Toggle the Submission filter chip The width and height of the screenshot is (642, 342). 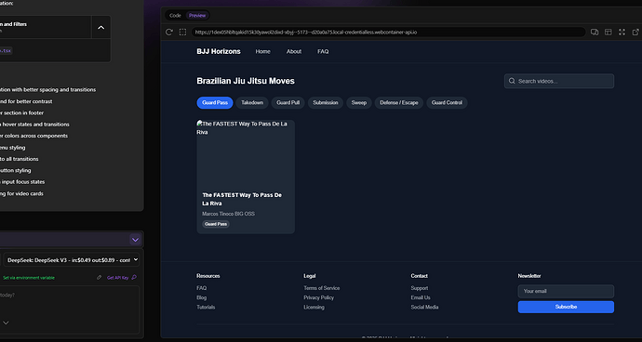(x=326, y=102)
